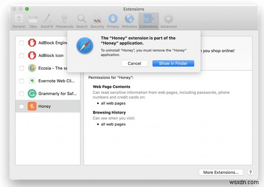
Task: Click Permissions for "Honey": label
Action: (111, 78)
